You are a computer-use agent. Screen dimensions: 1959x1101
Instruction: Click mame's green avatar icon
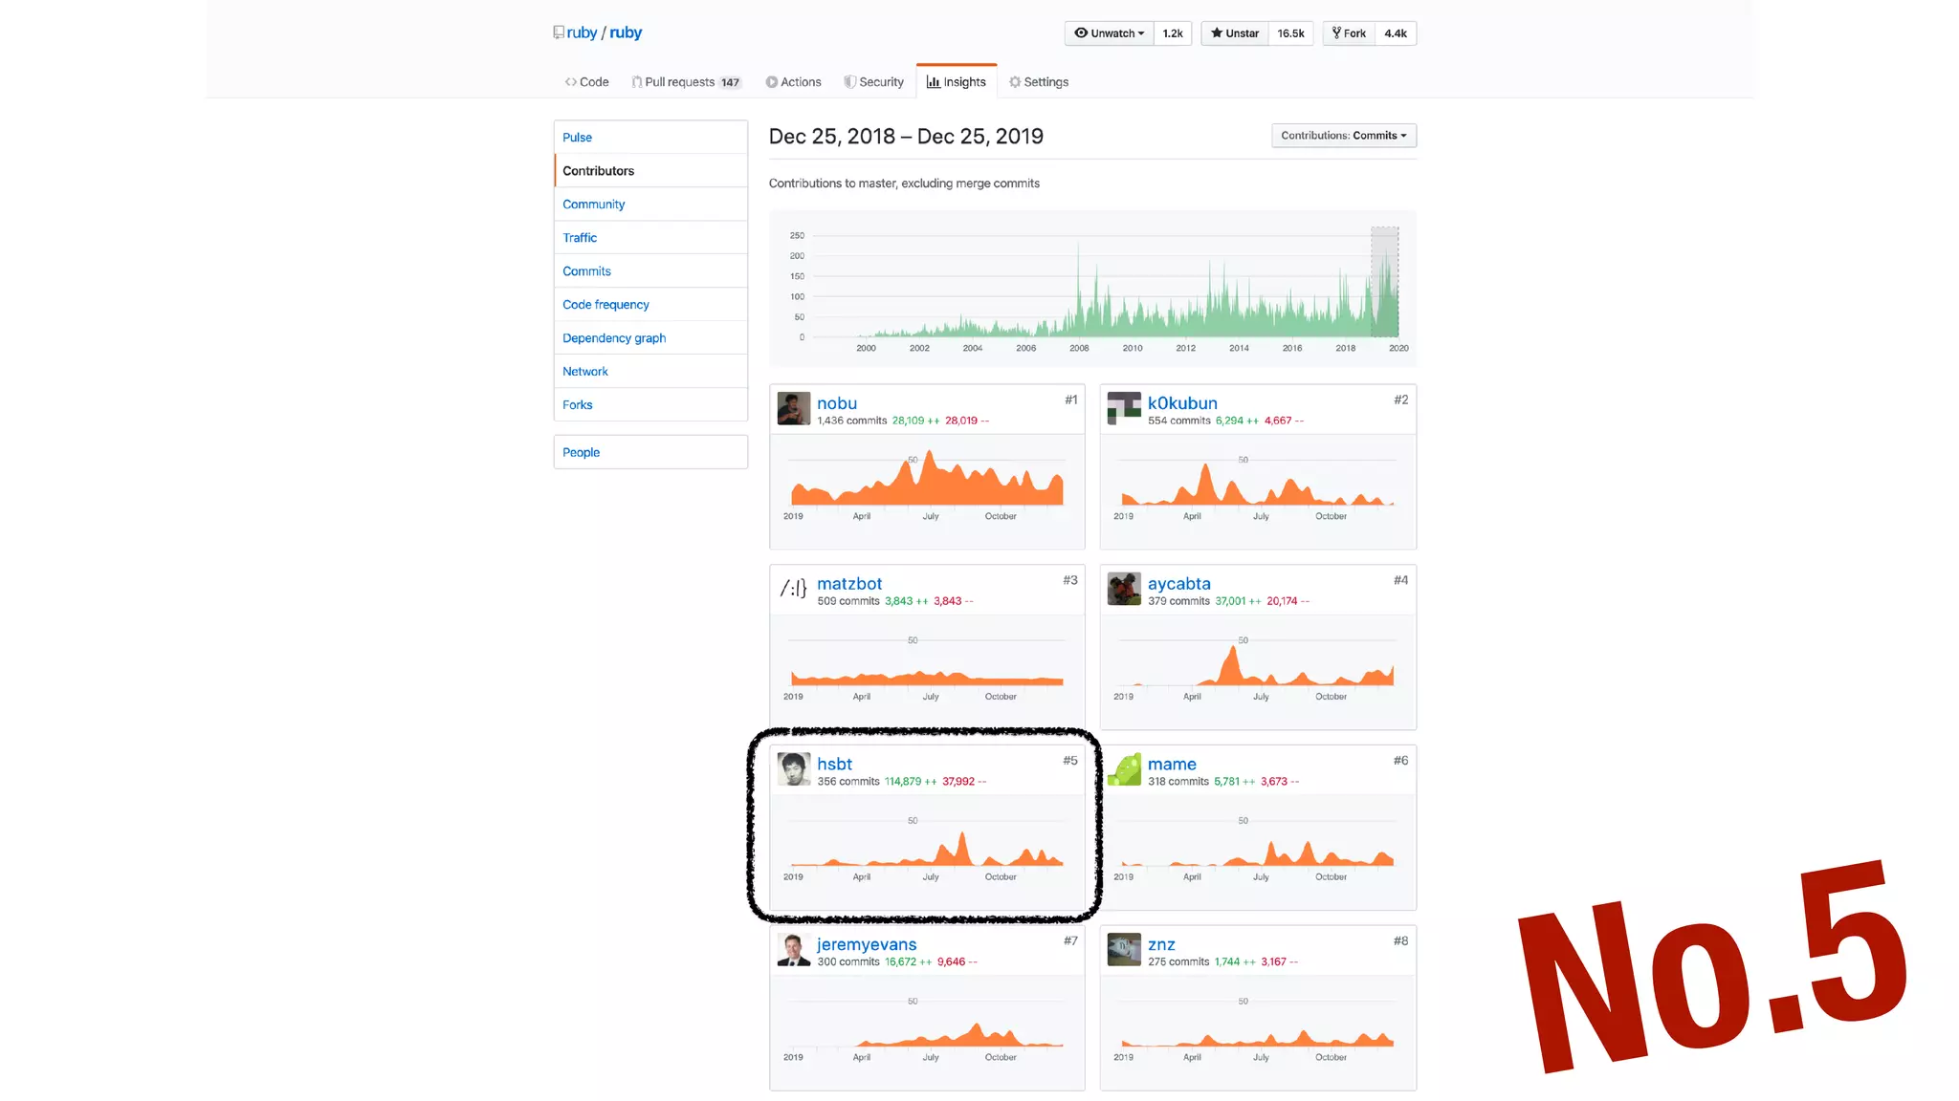(x=1123, y=769)
